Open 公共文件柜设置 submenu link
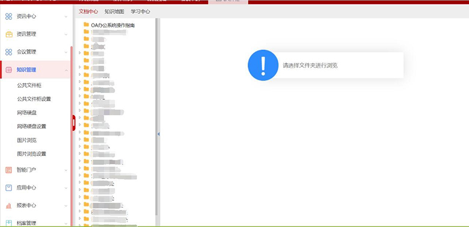 coord(34,99)
